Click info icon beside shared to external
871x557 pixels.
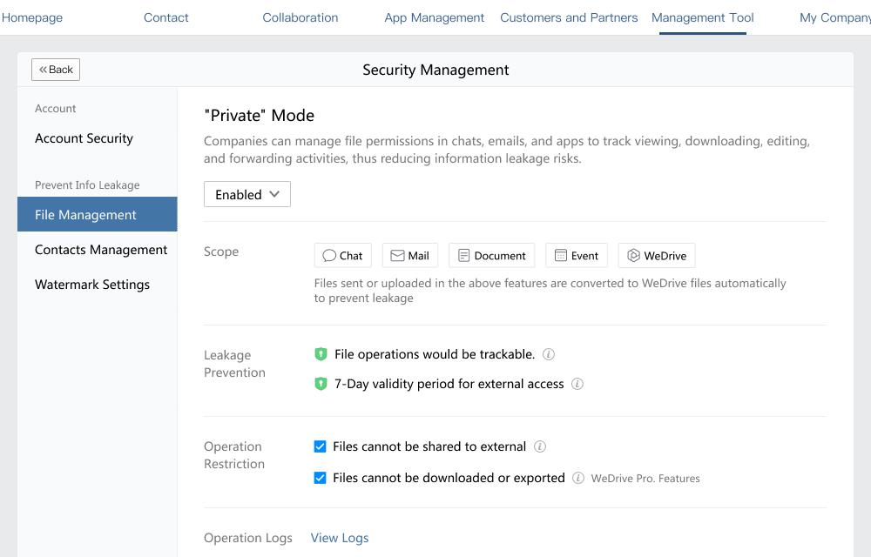click(540, 446)
